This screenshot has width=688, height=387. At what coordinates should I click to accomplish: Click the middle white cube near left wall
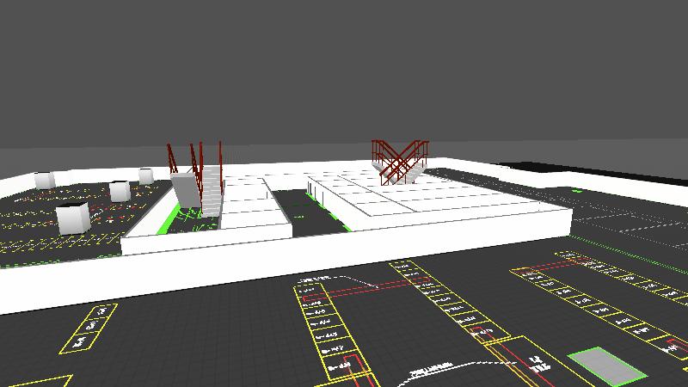(x=120, y=190)
